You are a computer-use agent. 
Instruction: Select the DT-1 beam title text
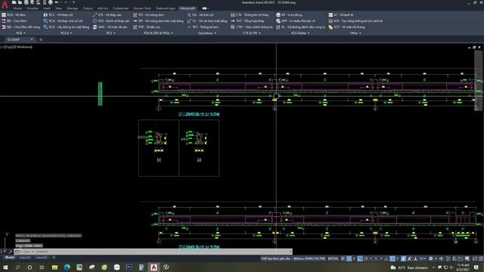(199, 114)
